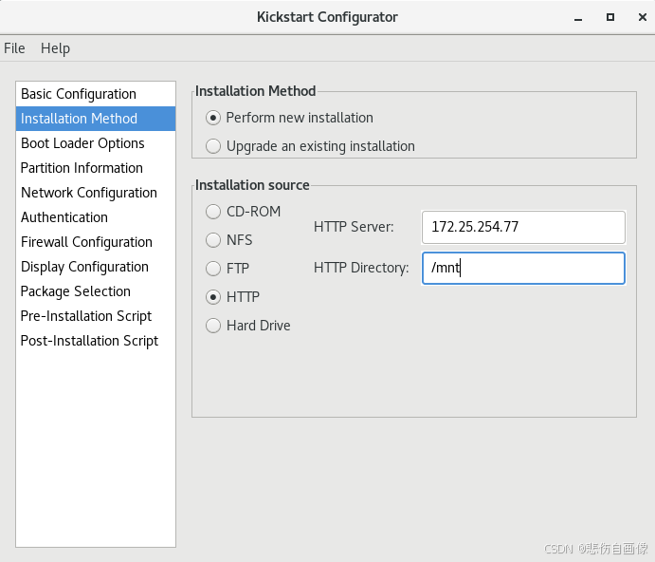Close the Kickstart Configurator window
The width and height of the screenshot is (655, 562).
pyautogui.click(x=643, y=17)
